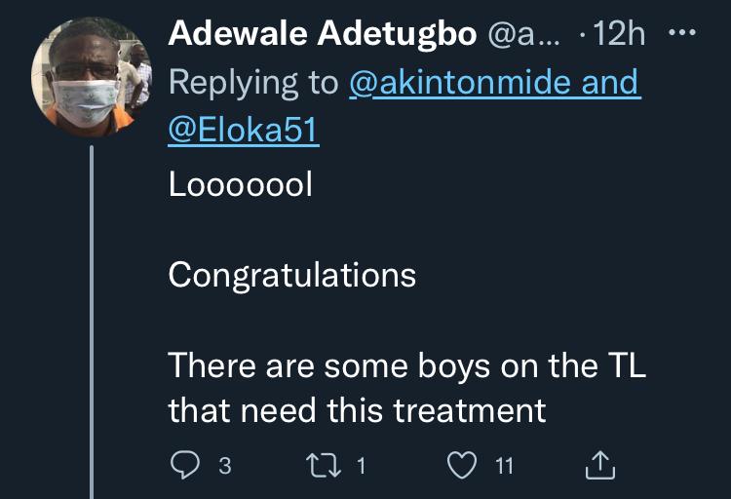
Task: Like the tweet with the heart icon
Action: click(461, 467)
